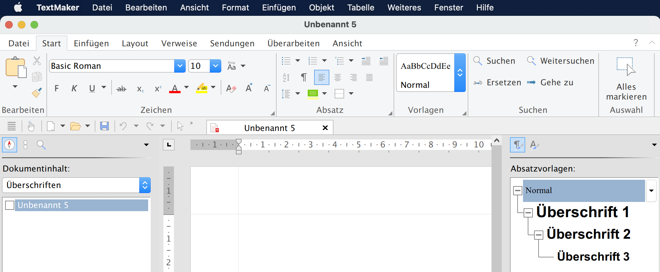This screenshot has height=272, width=660.
Task: Click the Copy icon
Action: click(37, 76)
